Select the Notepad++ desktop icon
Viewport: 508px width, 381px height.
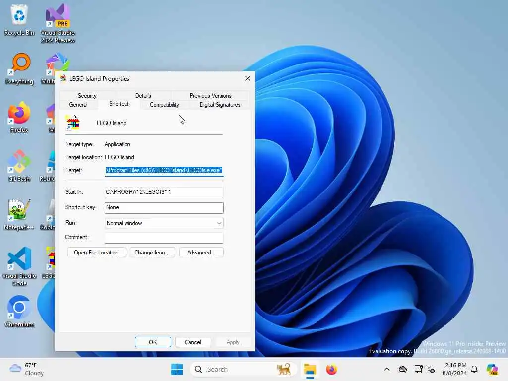click(19, 214)
